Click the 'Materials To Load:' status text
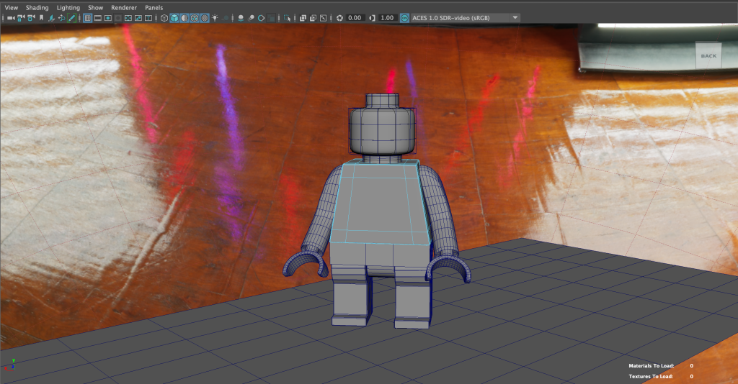Viewport: 738px width, 384px height. (652, 366)
